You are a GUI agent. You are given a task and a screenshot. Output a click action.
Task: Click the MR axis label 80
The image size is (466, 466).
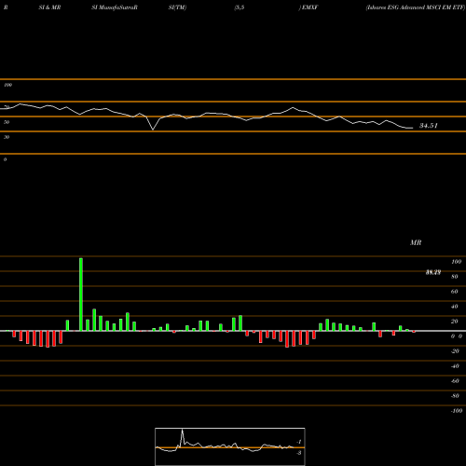tap(455, 277)
